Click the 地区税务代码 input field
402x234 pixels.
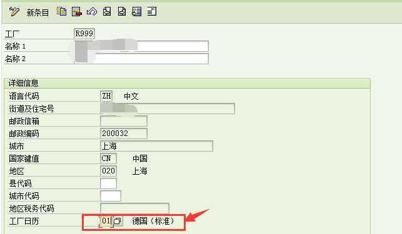tap(134, 208)
